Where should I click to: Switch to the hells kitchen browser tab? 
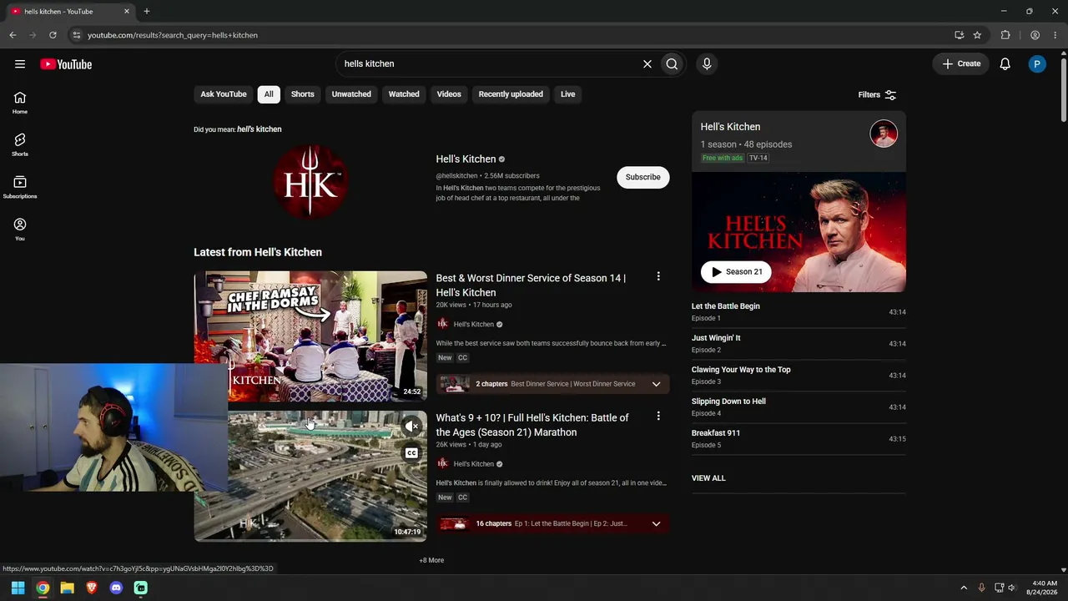coord(70,12)
